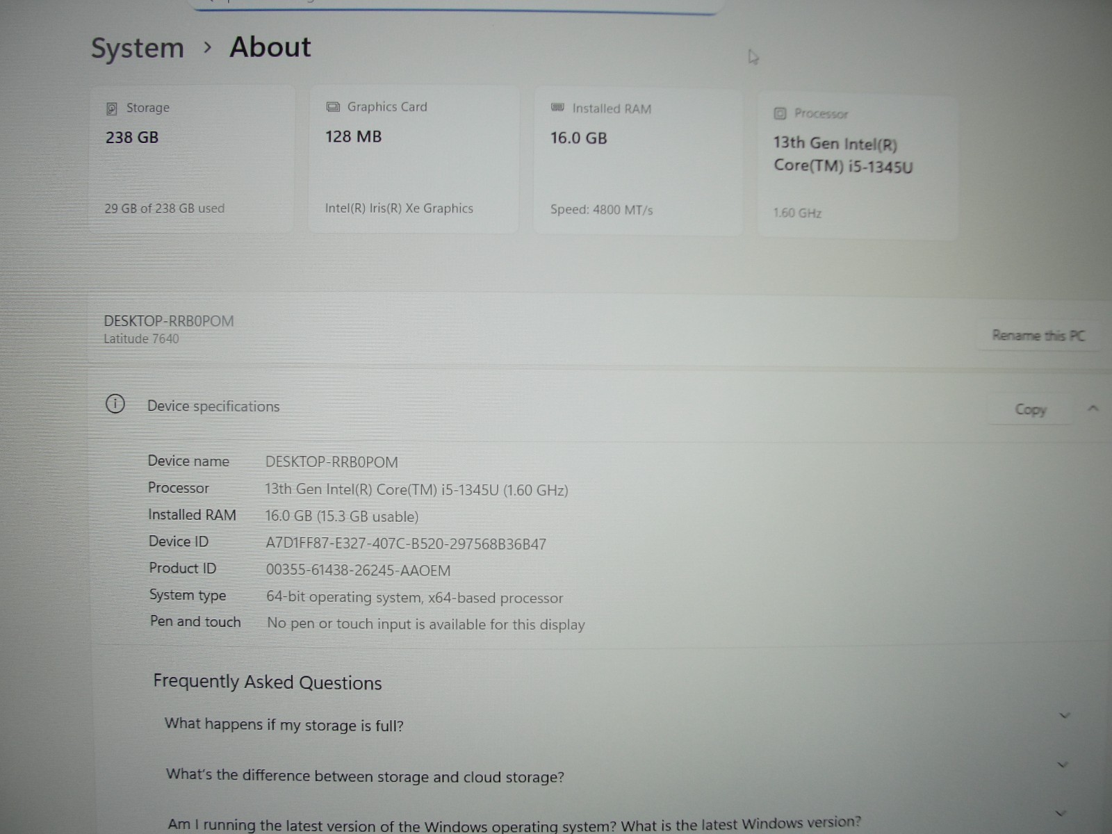Viewport: 1112px width, 834px height.
Task: Click the Processor chip icon
Action: click(x=780, y=113)
